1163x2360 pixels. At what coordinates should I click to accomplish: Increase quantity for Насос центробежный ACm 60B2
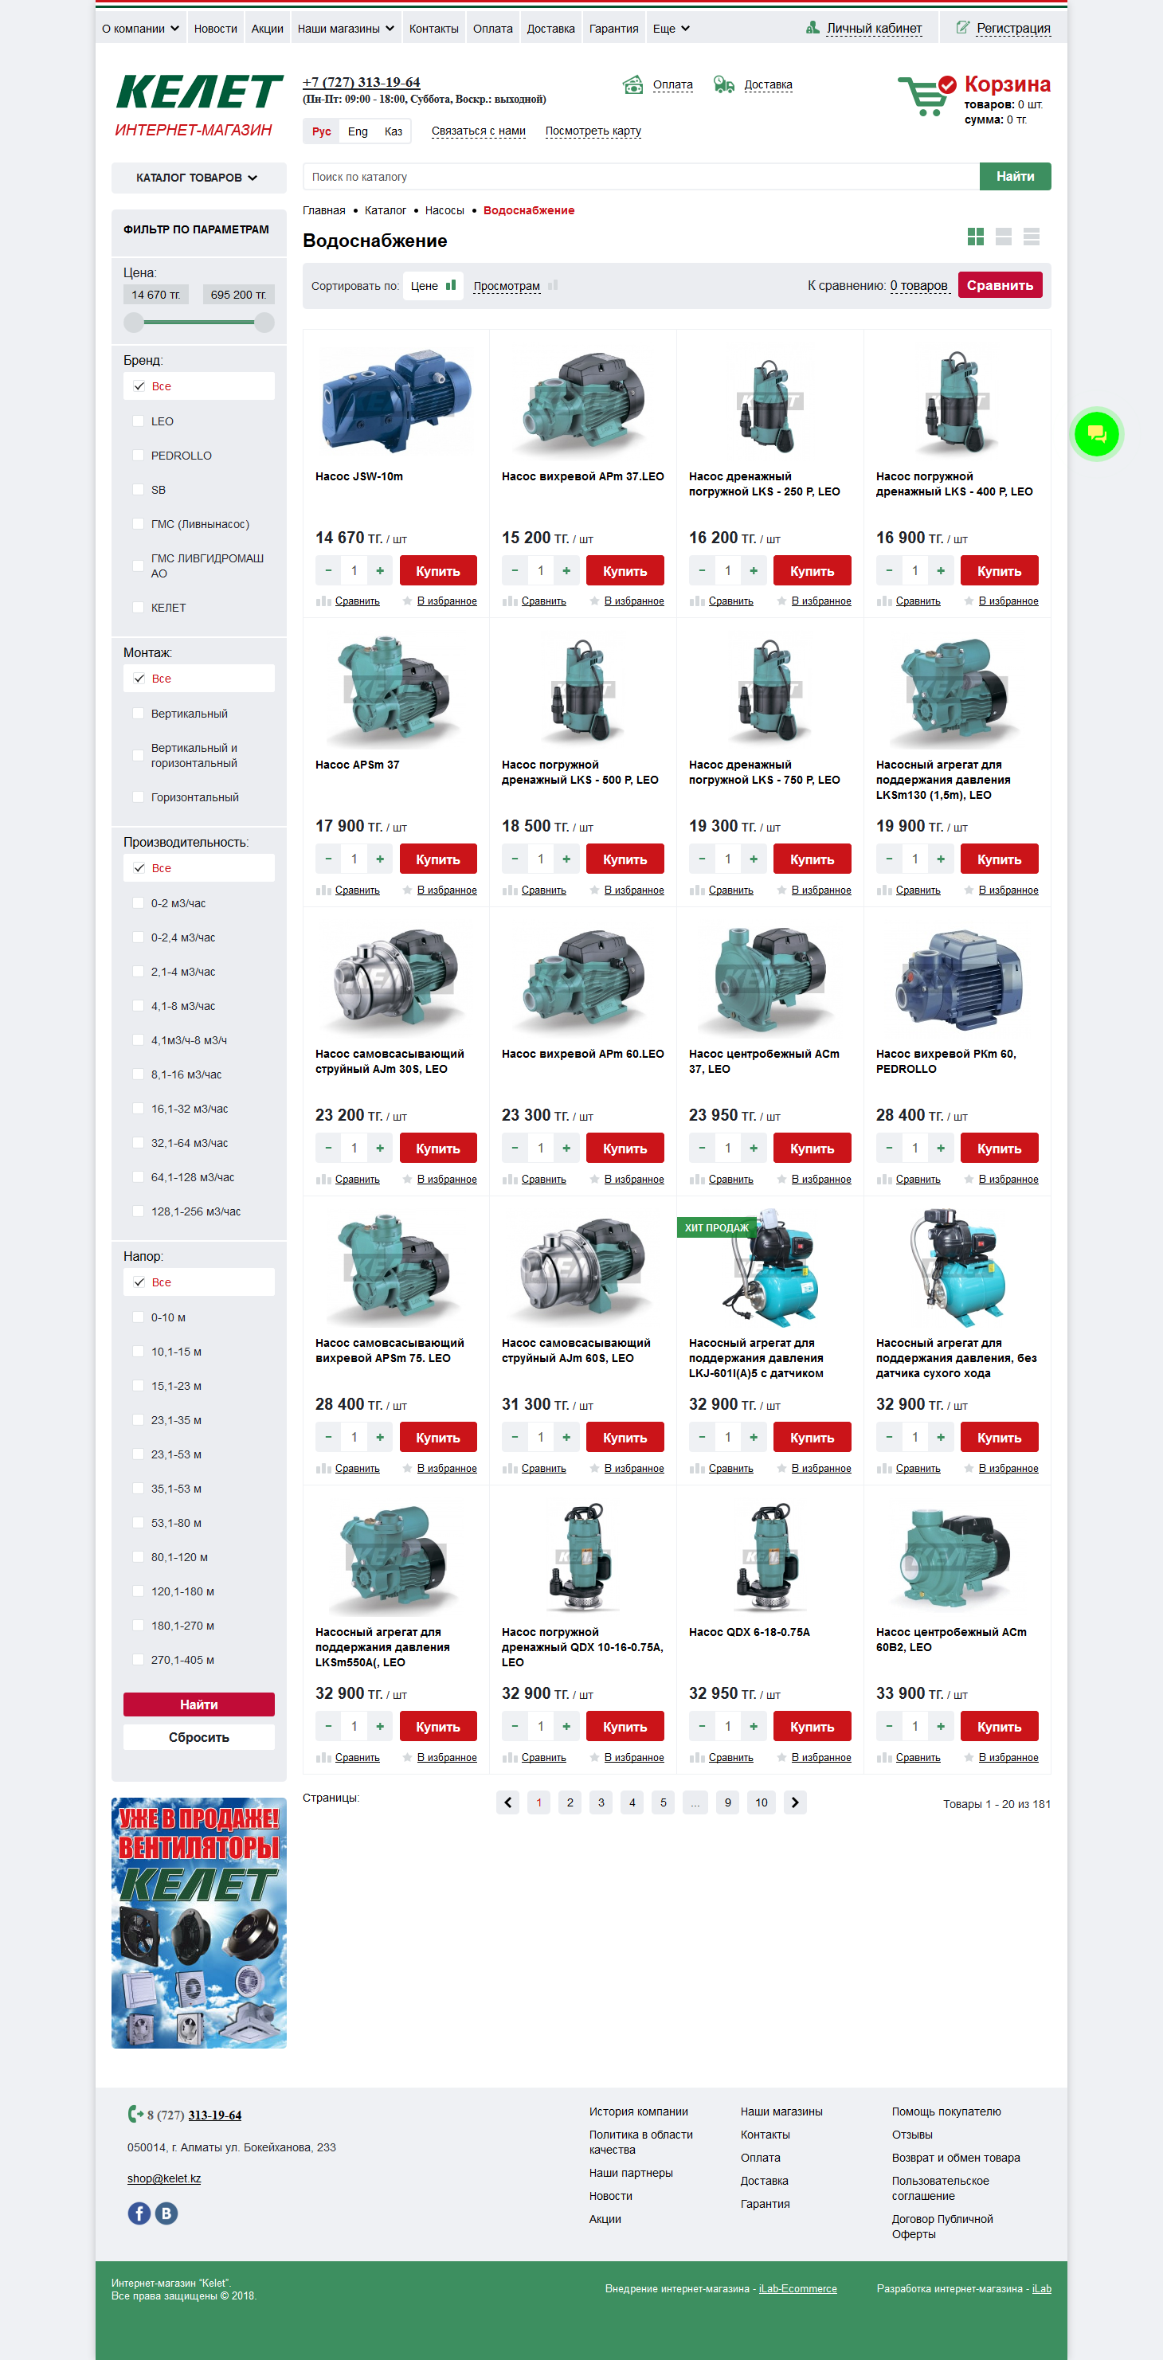click(942, 1726)
